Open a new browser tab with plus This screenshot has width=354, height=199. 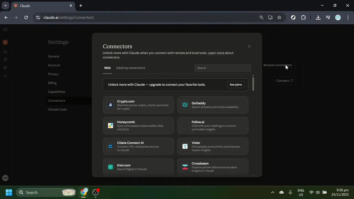80,6
